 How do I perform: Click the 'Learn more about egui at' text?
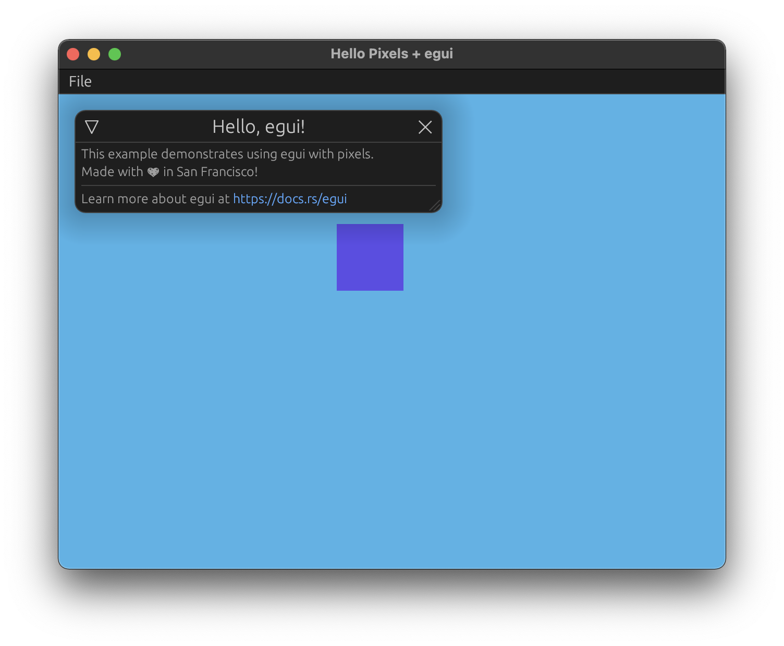click(x=155, y=199)
